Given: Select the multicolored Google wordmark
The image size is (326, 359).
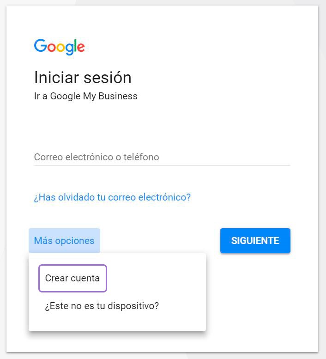Looking at the screenshot, I should tap(59, 47).
